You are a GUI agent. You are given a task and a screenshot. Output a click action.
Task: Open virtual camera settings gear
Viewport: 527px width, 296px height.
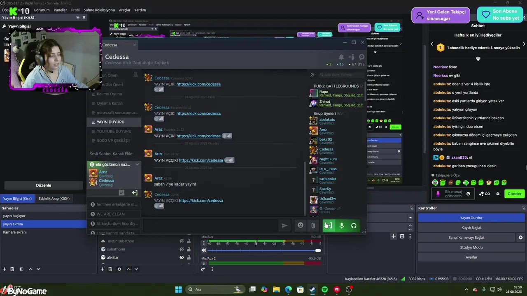[520, 238]
